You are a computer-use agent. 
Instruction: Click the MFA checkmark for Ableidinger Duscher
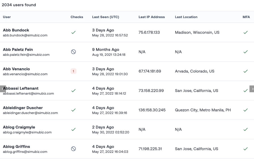tap(245, 110)
